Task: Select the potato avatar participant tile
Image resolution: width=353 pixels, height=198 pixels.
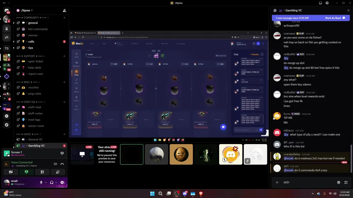Action: pos(181,155)
